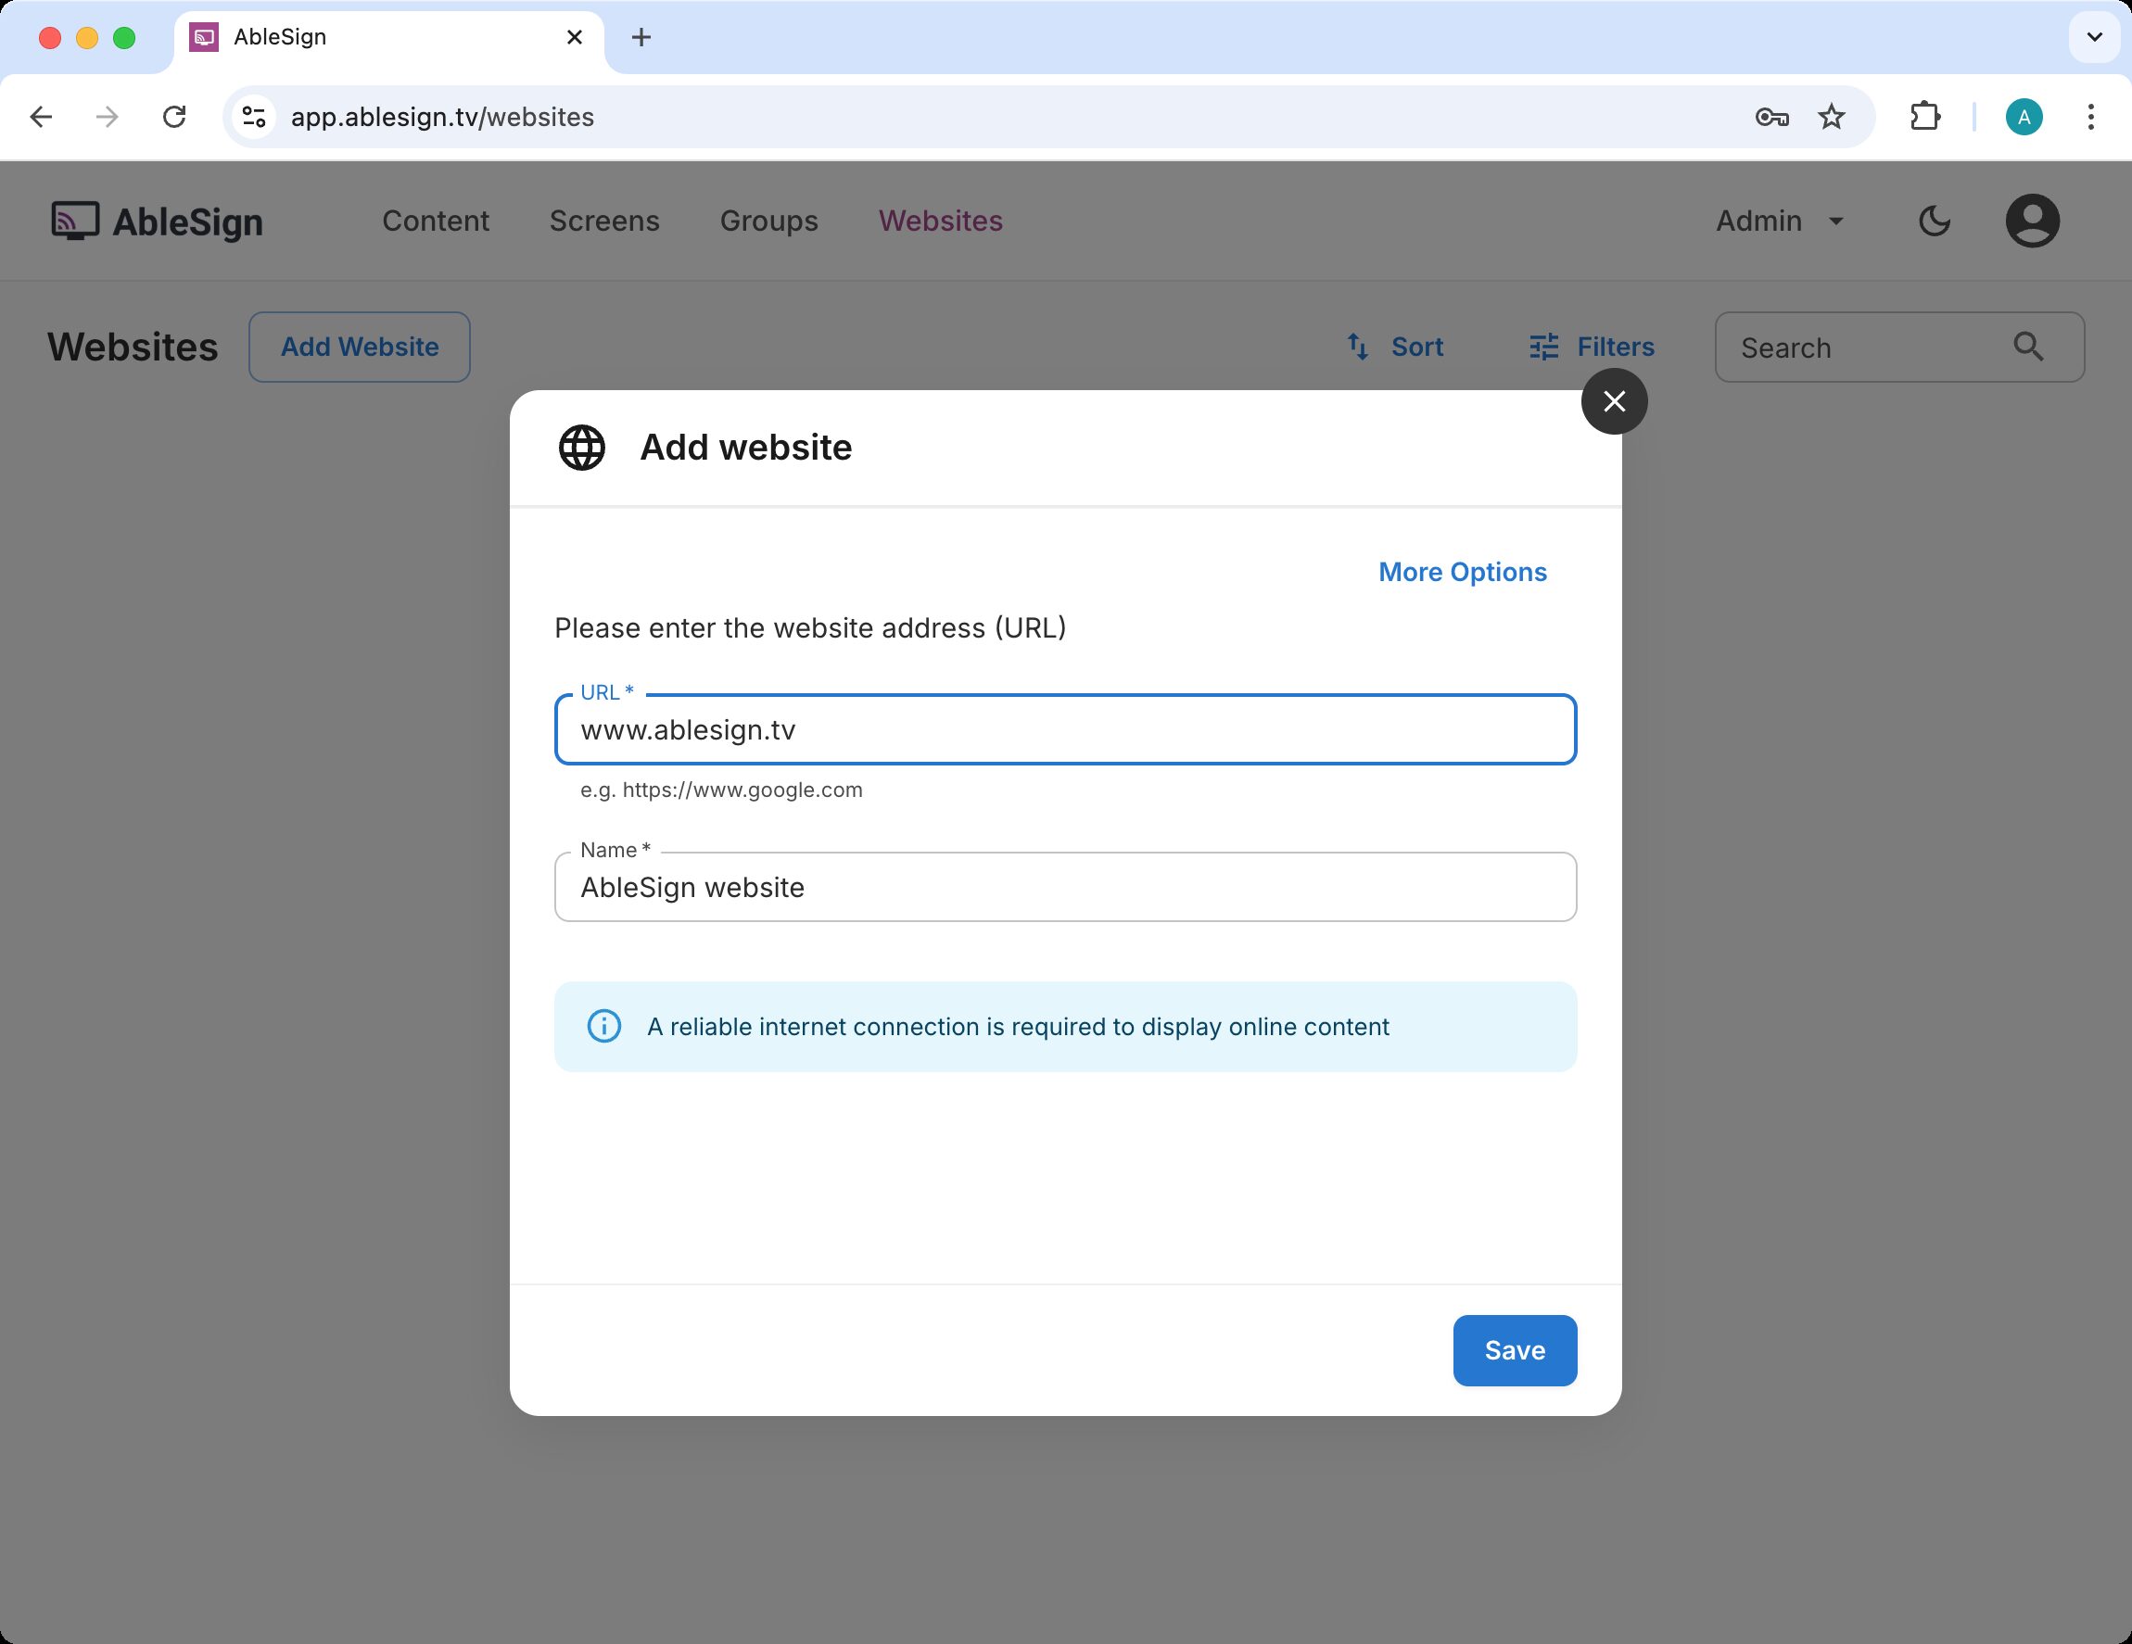
Task: Select the Screens navigation item
Action: tap(604, 221)
